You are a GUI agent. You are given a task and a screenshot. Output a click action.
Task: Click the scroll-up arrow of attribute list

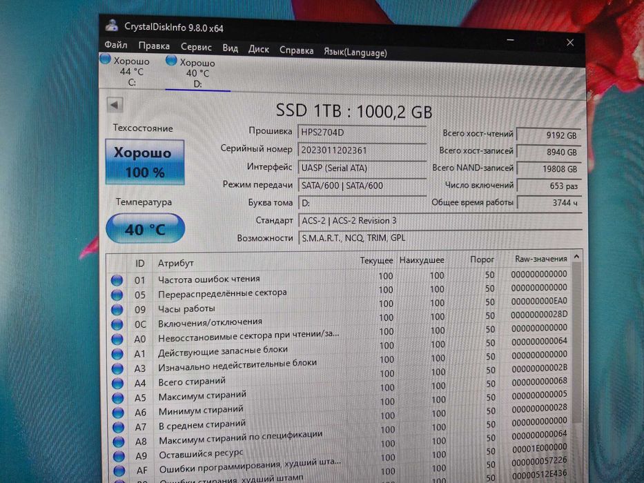tap(576, 257)
